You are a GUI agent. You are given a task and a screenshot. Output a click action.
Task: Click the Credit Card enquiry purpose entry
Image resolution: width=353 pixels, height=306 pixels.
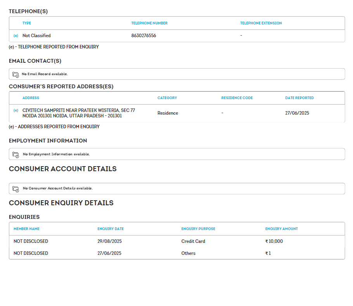pos(193,241)
